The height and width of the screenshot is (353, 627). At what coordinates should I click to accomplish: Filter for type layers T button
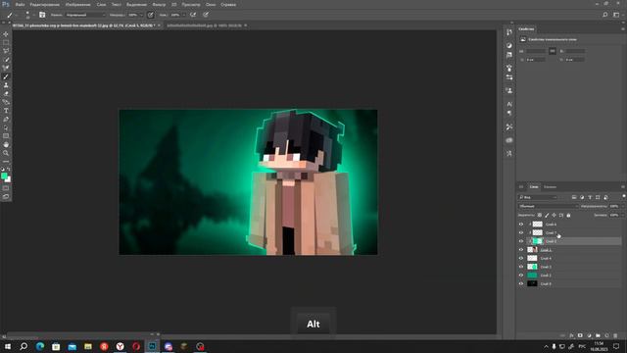pyautogui.click(x=590, y=197)
